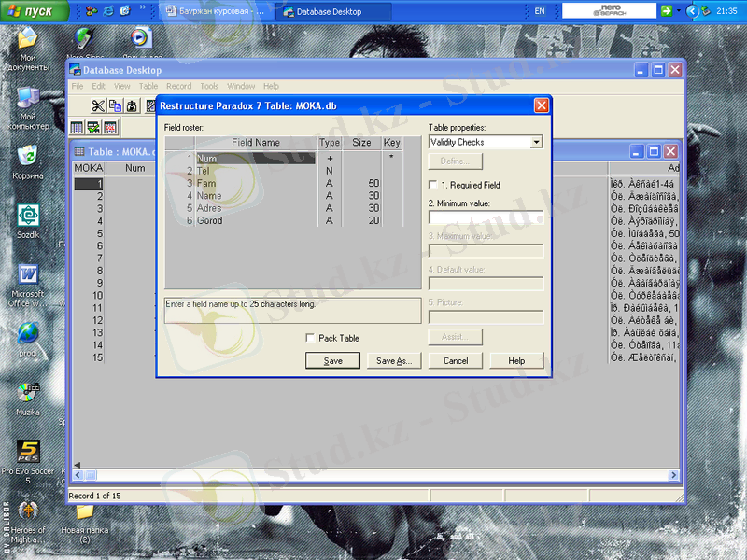The width and height of the screenshot is (747, 560).
Task: Open the Table menu
Action: 148,86
